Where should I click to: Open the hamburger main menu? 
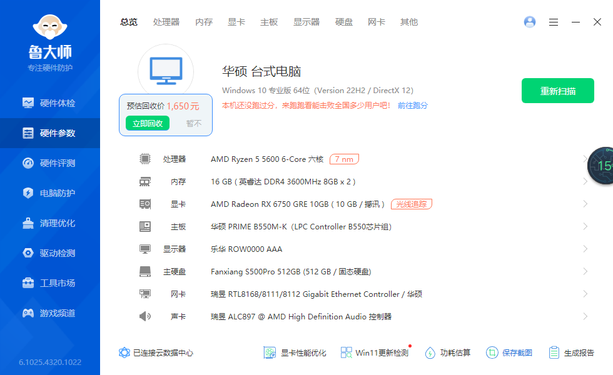click(x=554, y=22)
